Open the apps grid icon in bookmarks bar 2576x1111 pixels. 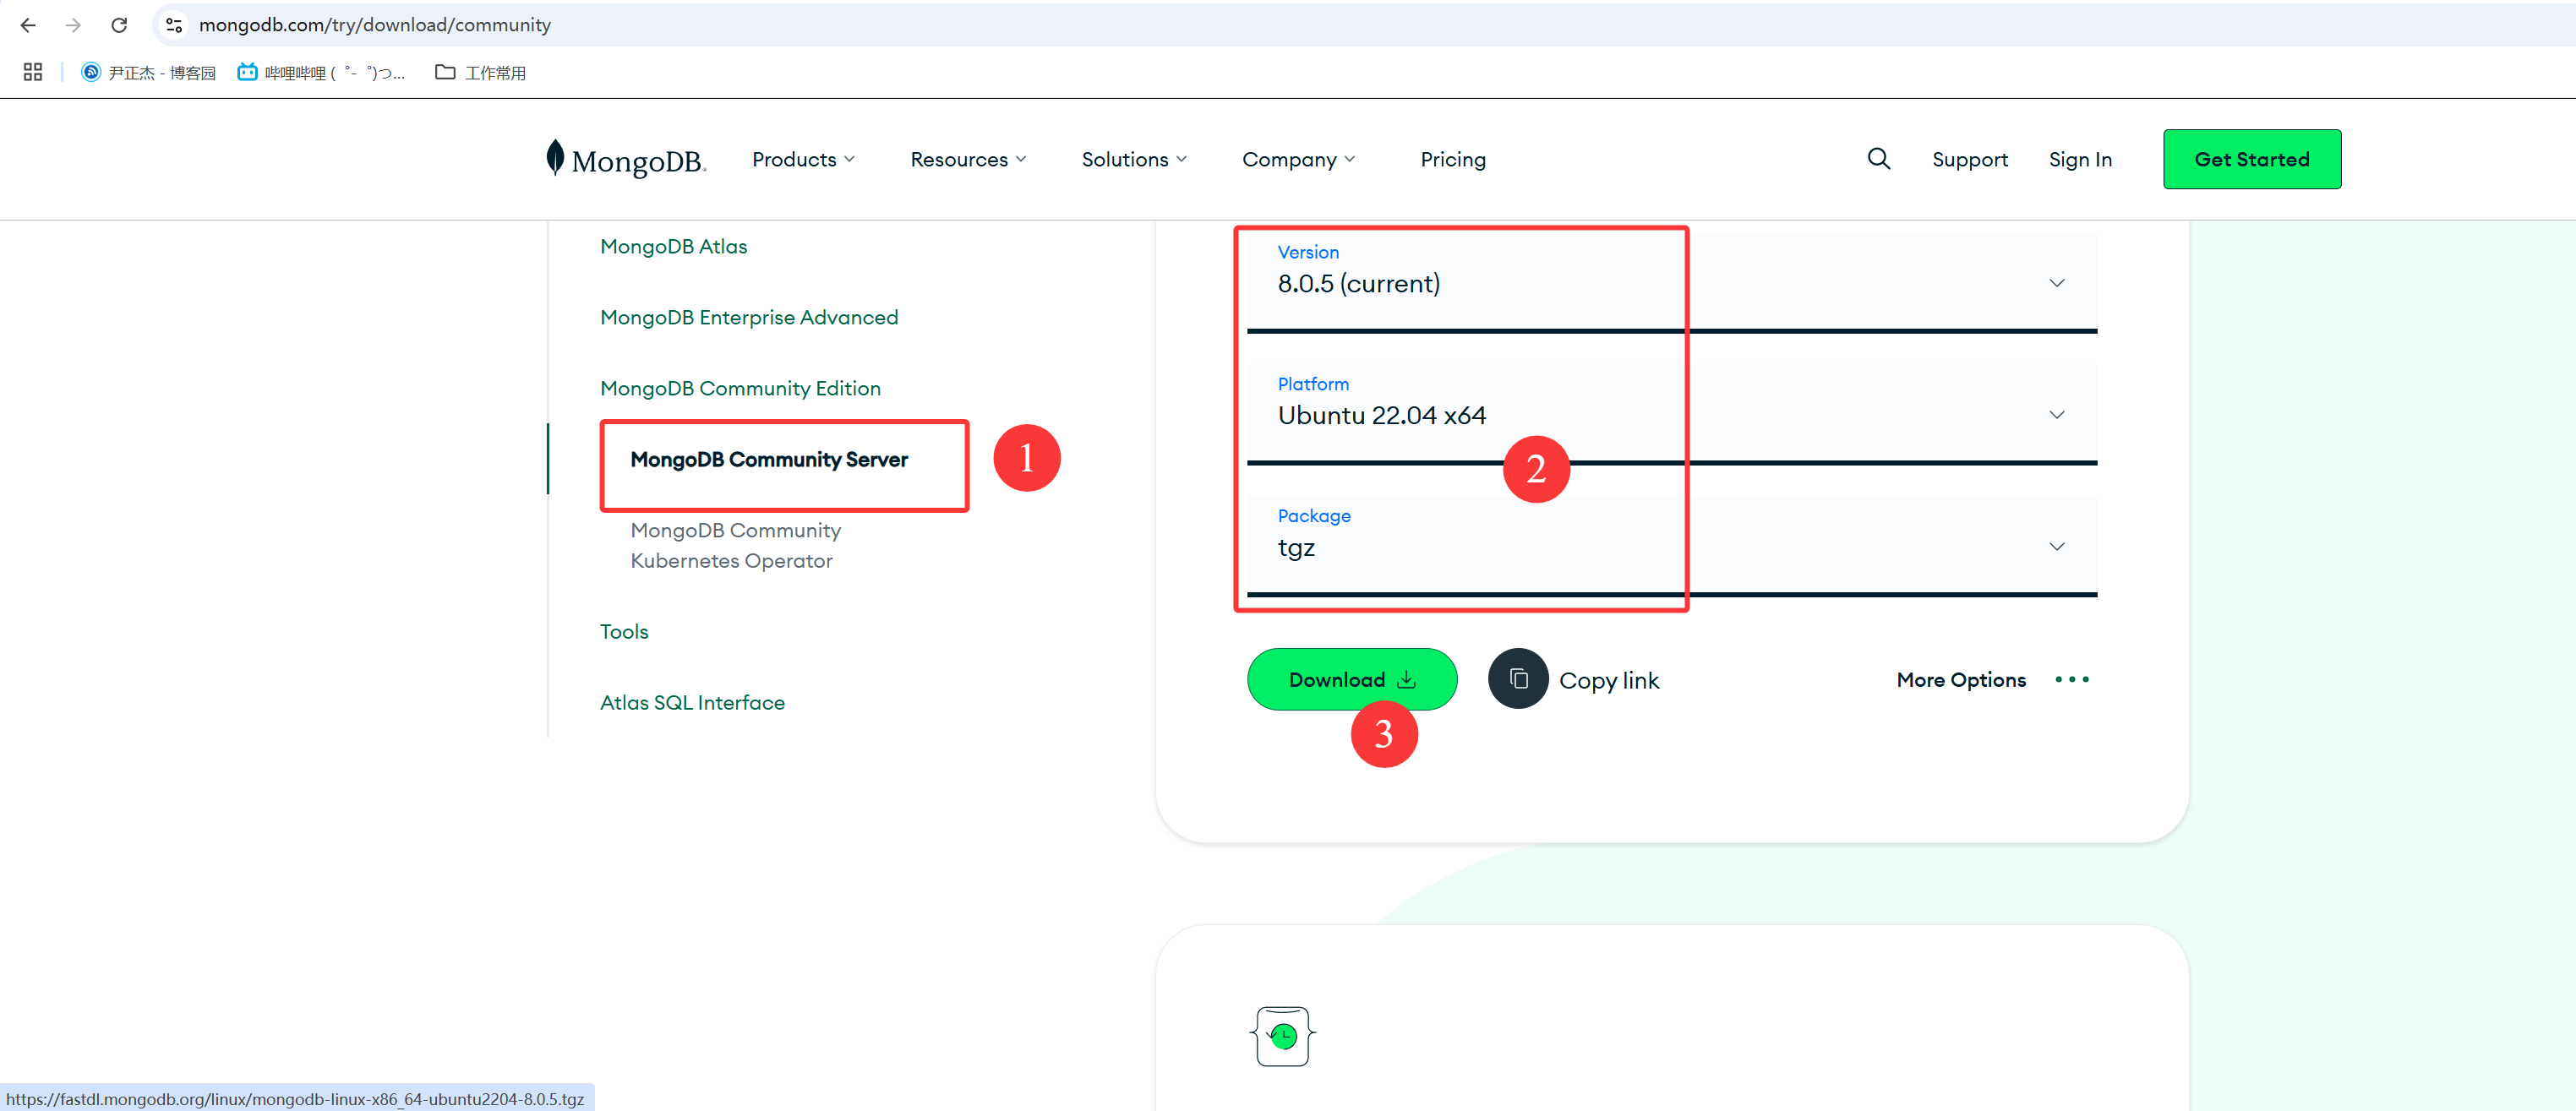pyautogui.click(x=32, y=72)
